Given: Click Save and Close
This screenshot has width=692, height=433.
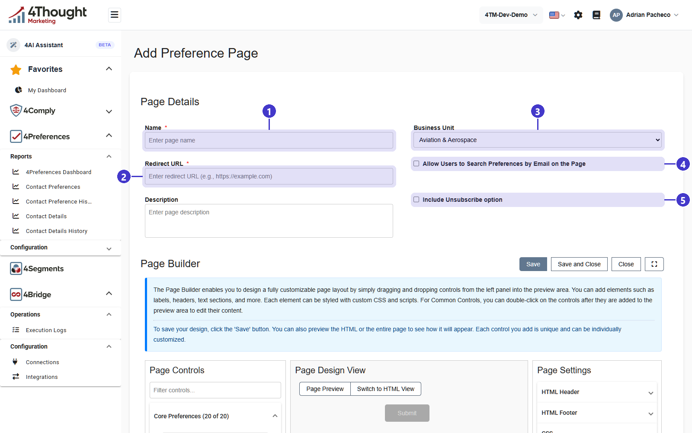Looking at the screenshot, I should tap(579, 264).
